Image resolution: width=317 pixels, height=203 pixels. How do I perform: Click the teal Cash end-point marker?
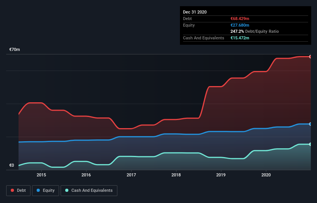tap(310, 144)
